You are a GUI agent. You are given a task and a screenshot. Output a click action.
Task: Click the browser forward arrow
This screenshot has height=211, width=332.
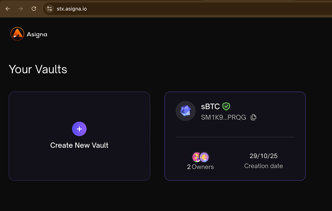[x=21, y=9]
